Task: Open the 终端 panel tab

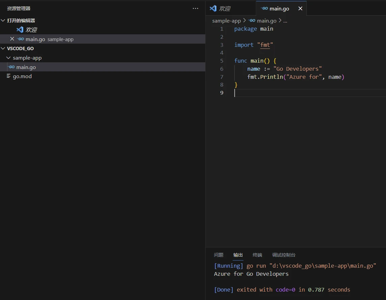Action: pos(257,255)
